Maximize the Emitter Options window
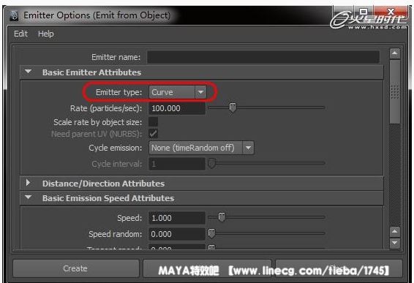Image resolution: width=414 pixels, height=283 pixels. 364,12
